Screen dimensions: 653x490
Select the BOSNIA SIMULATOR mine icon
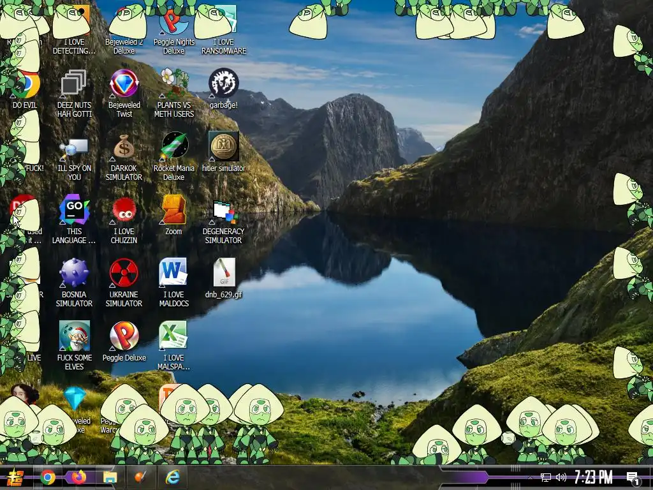(x=74, y=272)
